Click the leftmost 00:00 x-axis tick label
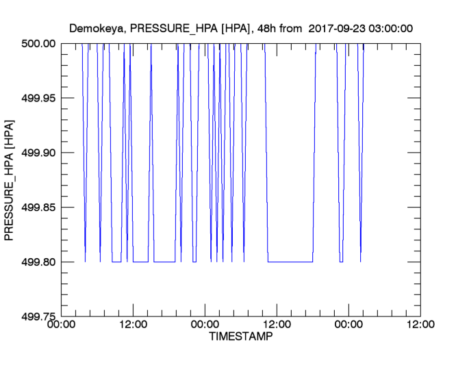This screenshot has height=365, width=456. point(61,326)
